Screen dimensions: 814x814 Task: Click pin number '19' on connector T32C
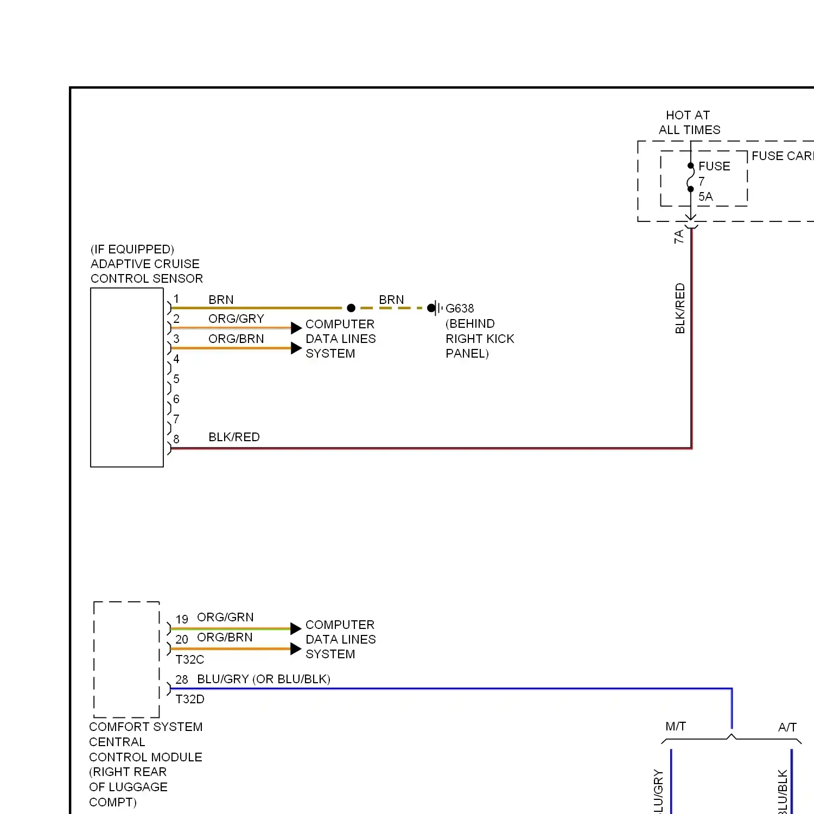pos(182,619)
